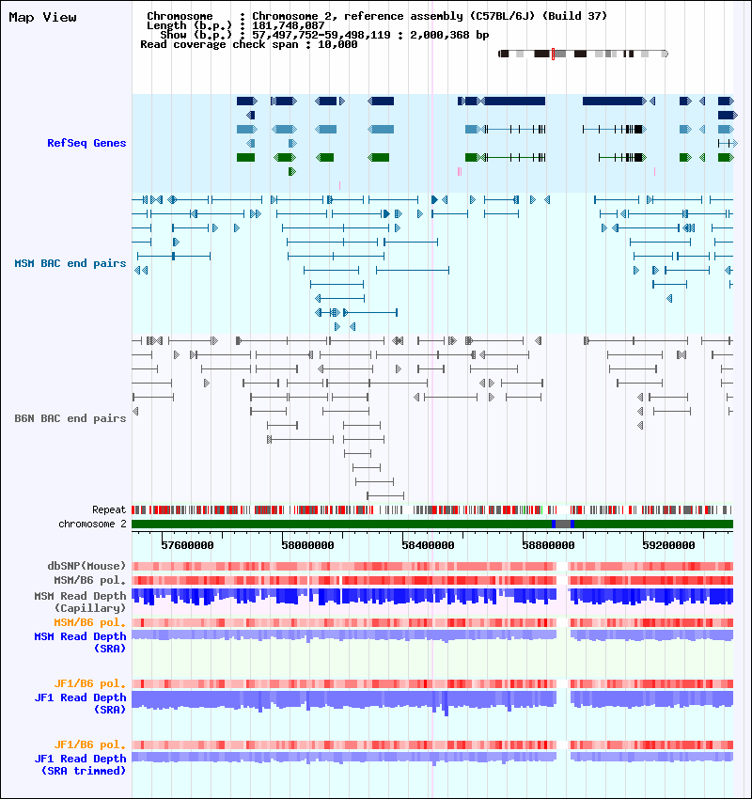
Task: Click the red marker on chromosome ideogram
Action: tap(553, 54)
